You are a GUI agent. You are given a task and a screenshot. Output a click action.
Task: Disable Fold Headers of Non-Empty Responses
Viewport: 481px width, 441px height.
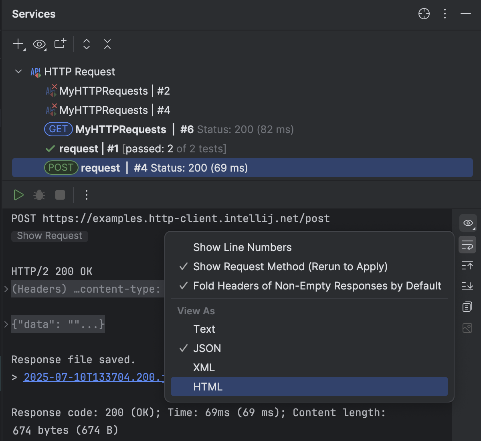tap(317, 285)
